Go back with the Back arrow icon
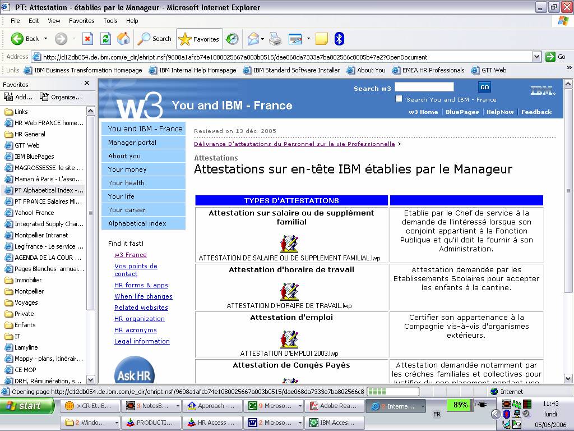This screenshot has height=431, width=574. click(x=17, y=39)
